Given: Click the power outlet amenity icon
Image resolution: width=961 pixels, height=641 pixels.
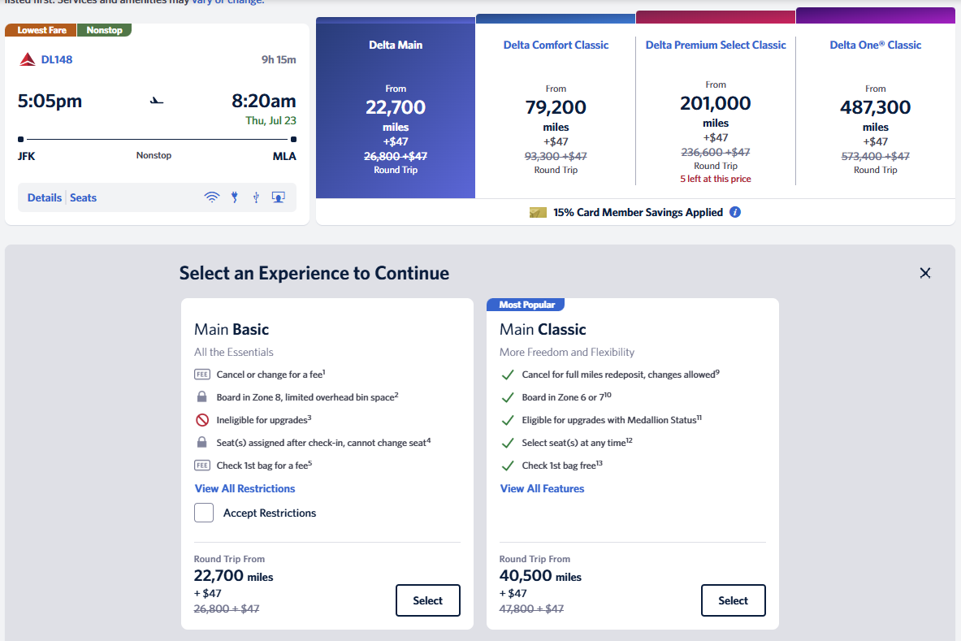Looking at the screenshot, I should [234, 197].
